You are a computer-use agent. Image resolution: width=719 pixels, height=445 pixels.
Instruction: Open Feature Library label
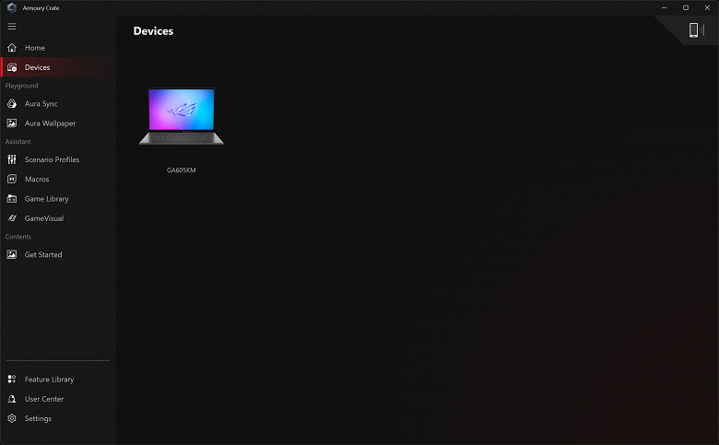[x=49, y=380]
